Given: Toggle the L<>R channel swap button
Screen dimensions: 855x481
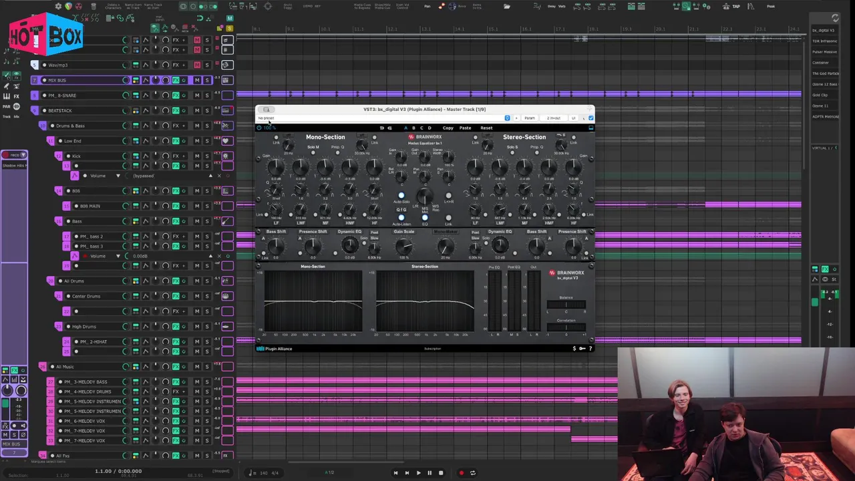Looking at the screenshot, I should (448, 196).
